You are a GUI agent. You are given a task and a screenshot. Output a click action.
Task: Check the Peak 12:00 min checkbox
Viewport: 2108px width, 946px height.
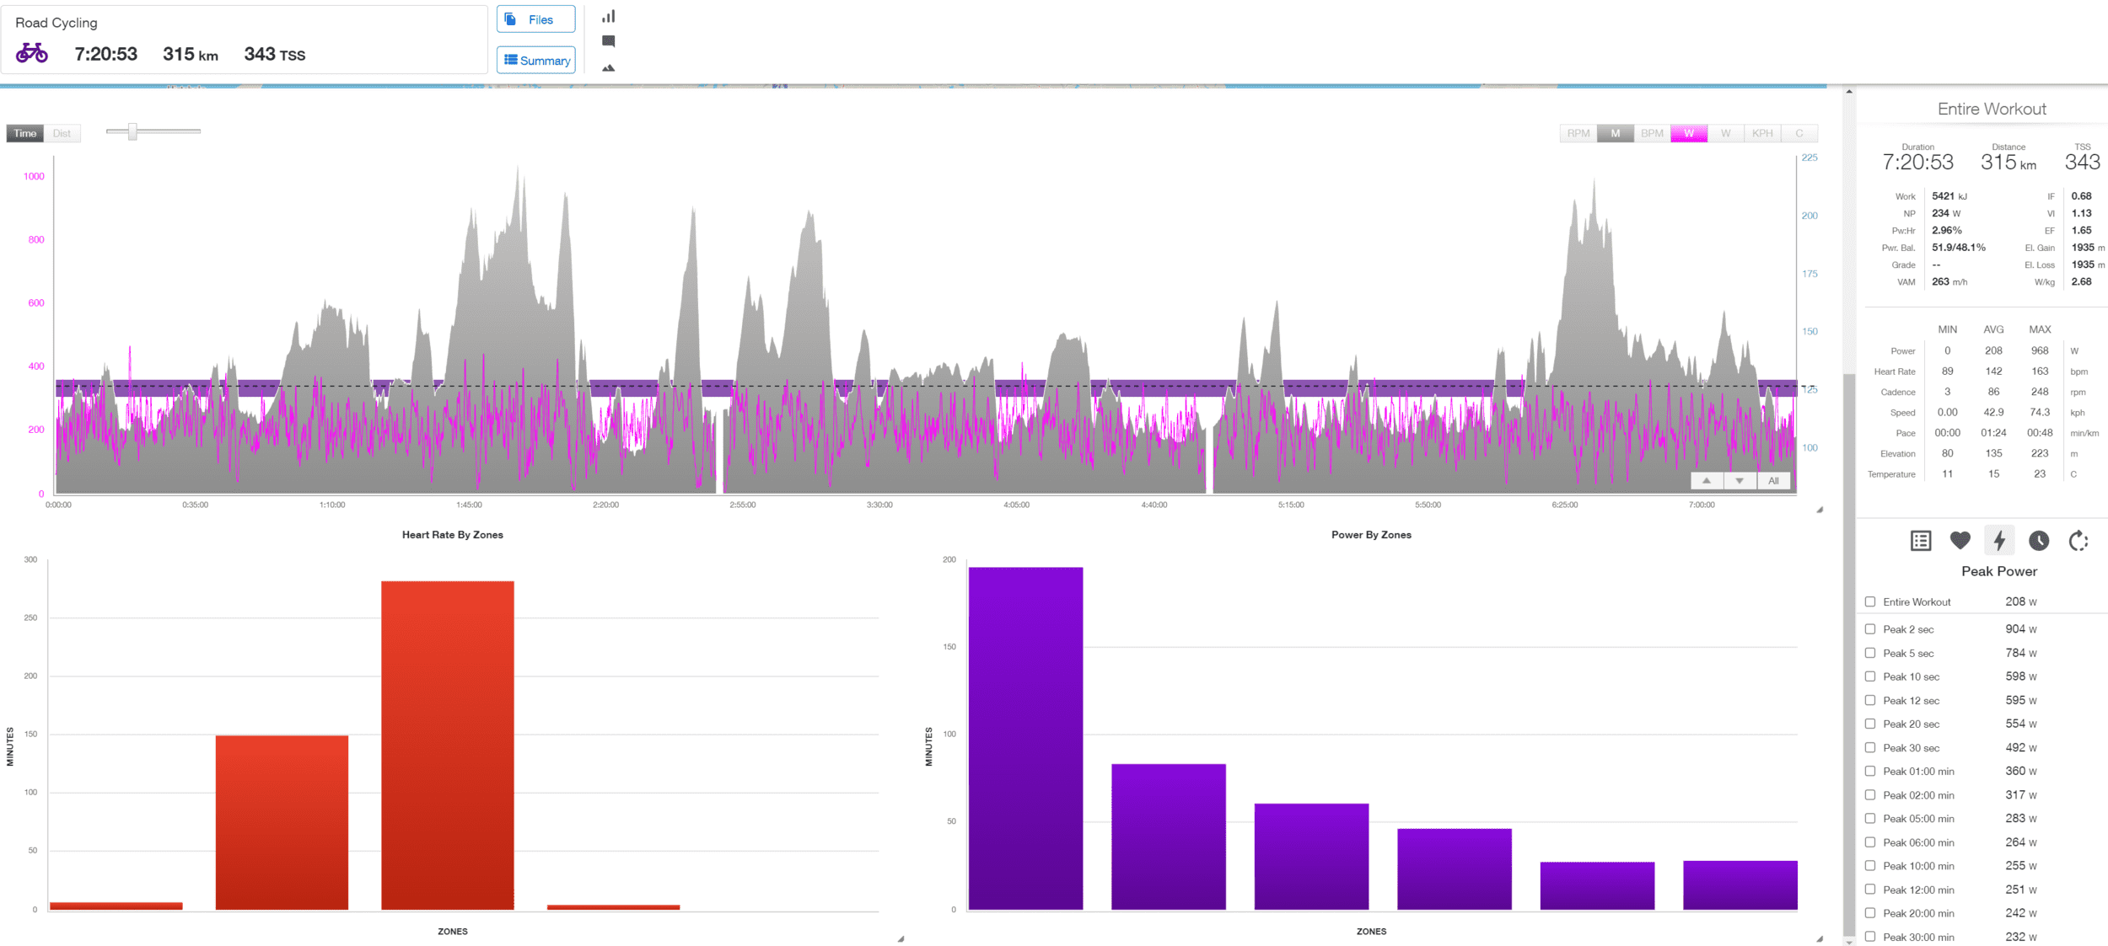(x=1870, y=890)
